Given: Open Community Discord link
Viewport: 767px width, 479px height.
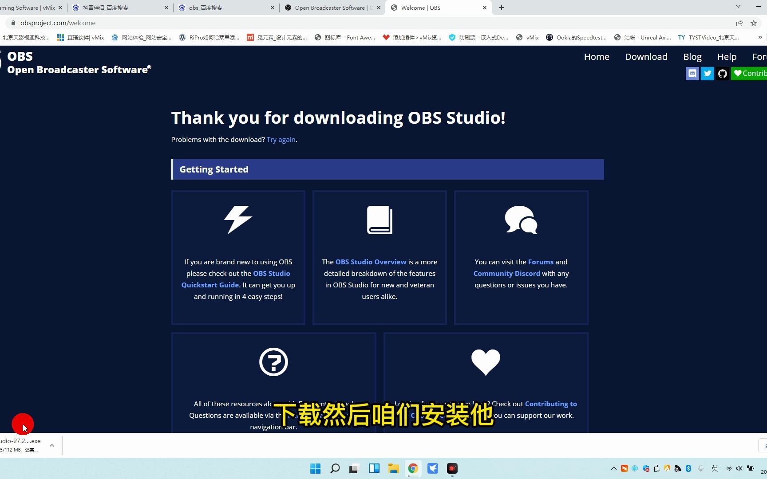Looking at the screenshot, I should [x=506, y=274].
